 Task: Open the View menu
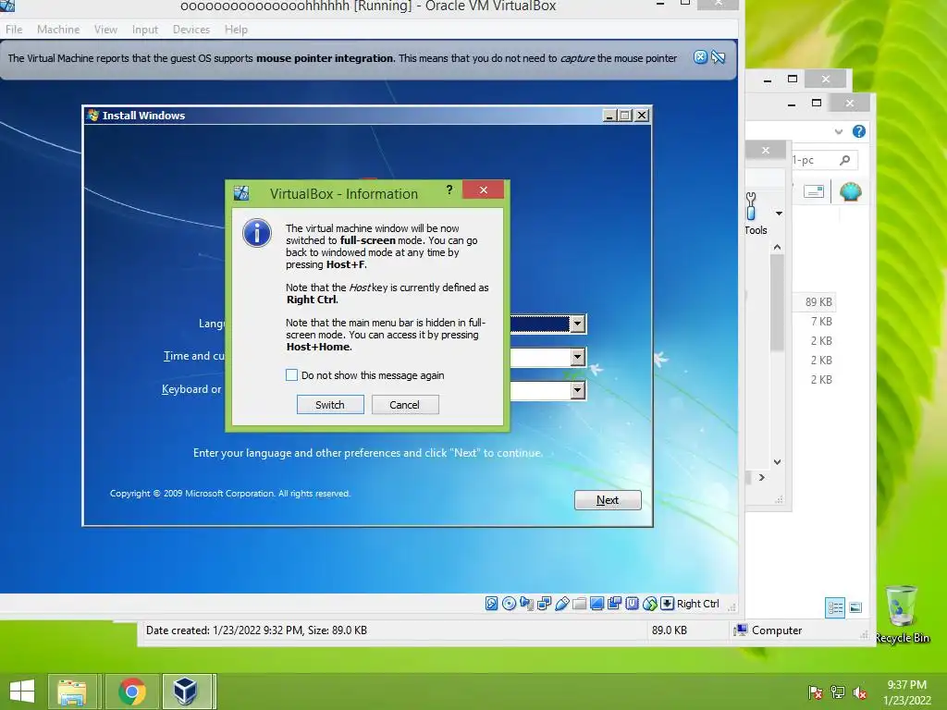(105, 29)
